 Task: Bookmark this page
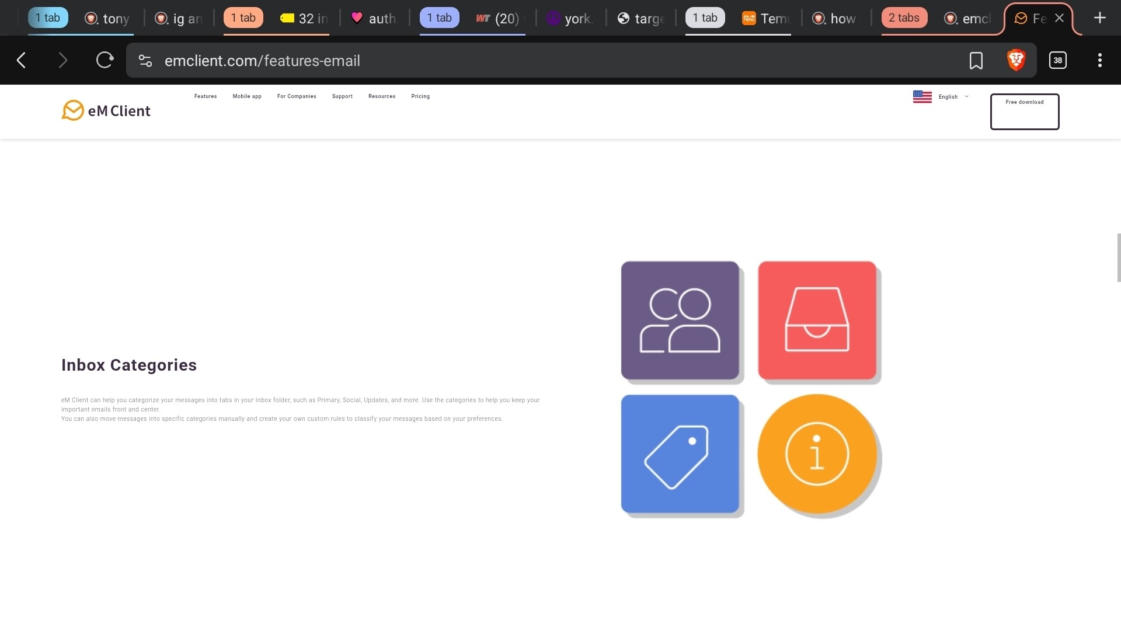(976, 60)
